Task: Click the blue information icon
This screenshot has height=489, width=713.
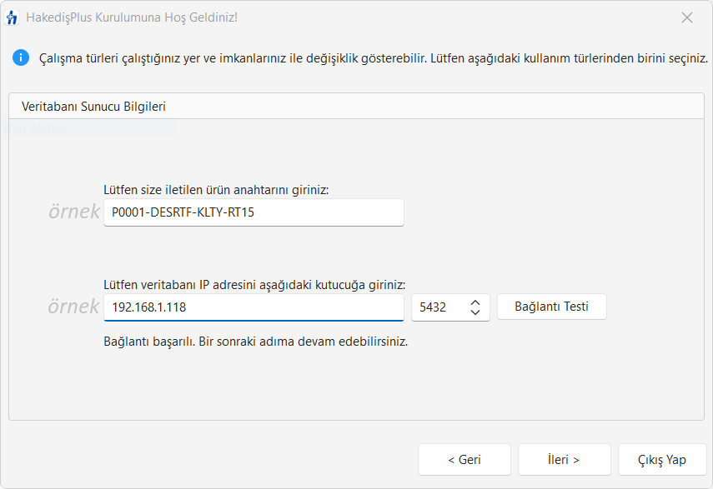Action: 19,58
